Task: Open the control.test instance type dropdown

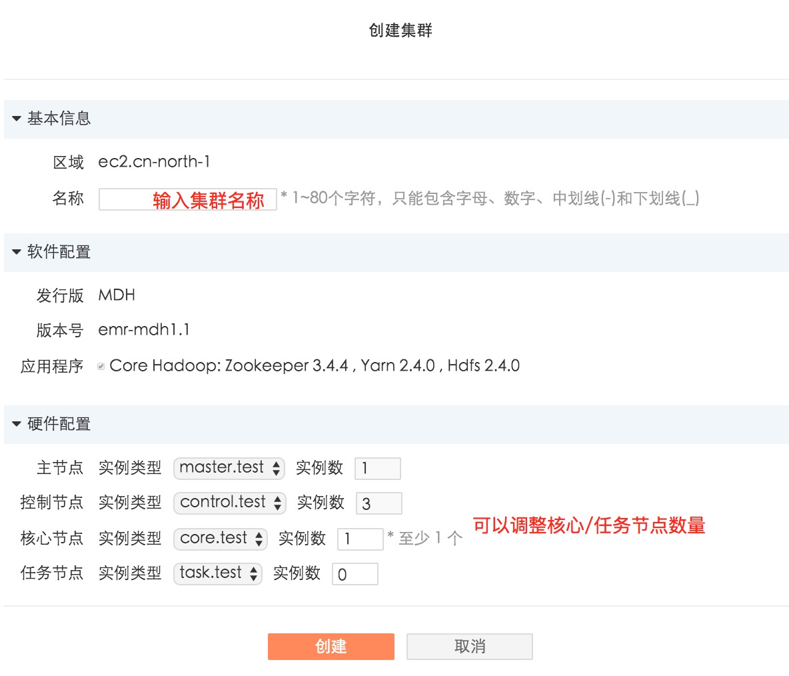Action: (229, 503)
